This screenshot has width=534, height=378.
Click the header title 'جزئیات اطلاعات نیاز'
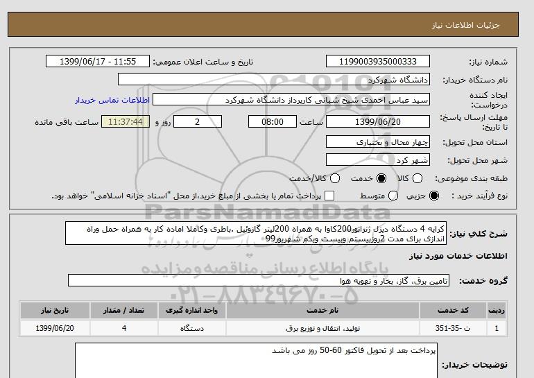pyautogui.click(x=465, y=26)
